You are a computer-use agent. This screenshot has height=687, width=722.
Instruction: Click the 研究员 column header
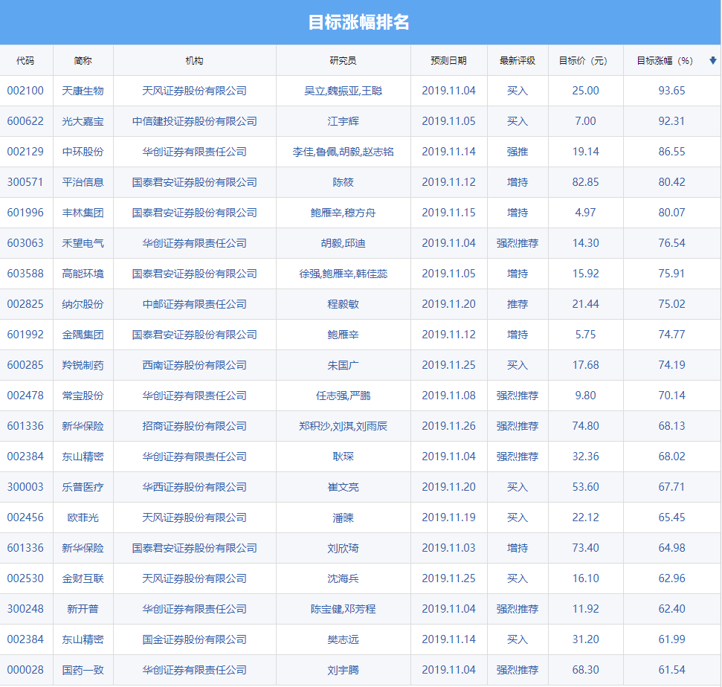(343, 61)
